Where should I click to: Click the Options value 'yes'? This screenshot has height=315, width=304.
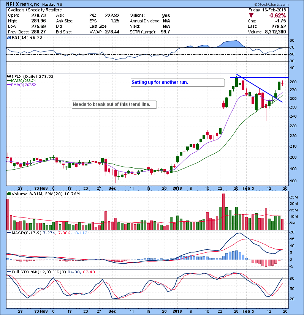coord(166,16)
